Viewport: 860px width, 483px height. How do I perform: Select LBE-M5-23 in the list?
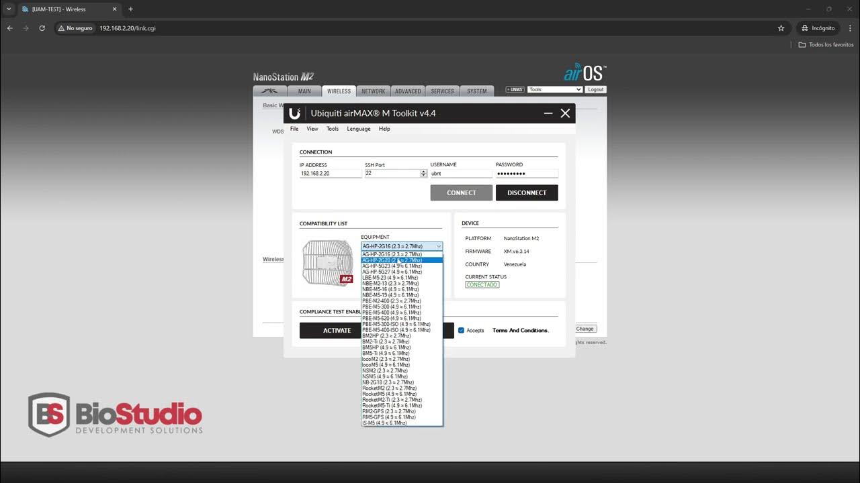402,278
